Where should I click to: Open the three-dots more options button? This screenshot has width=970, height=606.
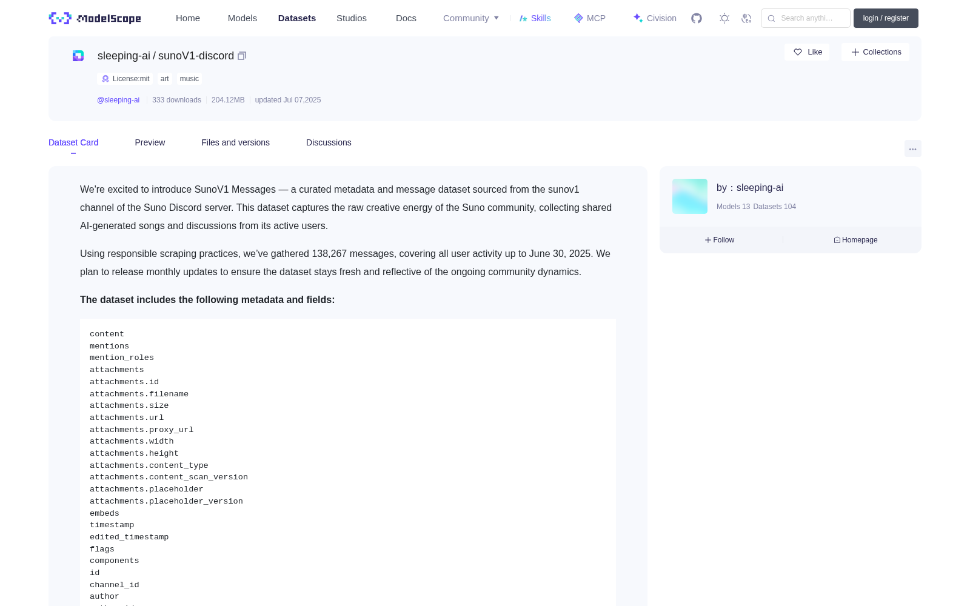pyautogui.click(x=912, y=149)
